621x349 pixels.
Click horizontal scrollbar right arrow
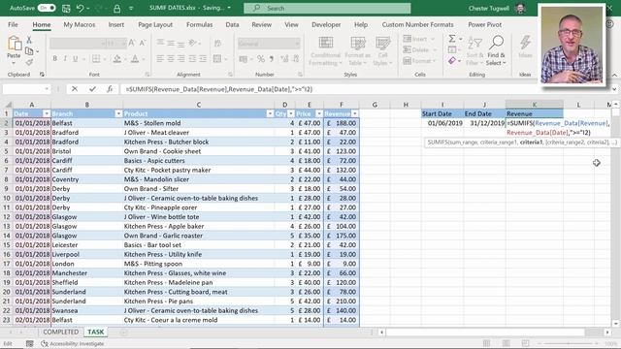607,332
